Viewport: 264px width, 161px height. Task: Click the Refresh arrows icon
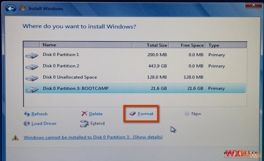click(27, 114)
